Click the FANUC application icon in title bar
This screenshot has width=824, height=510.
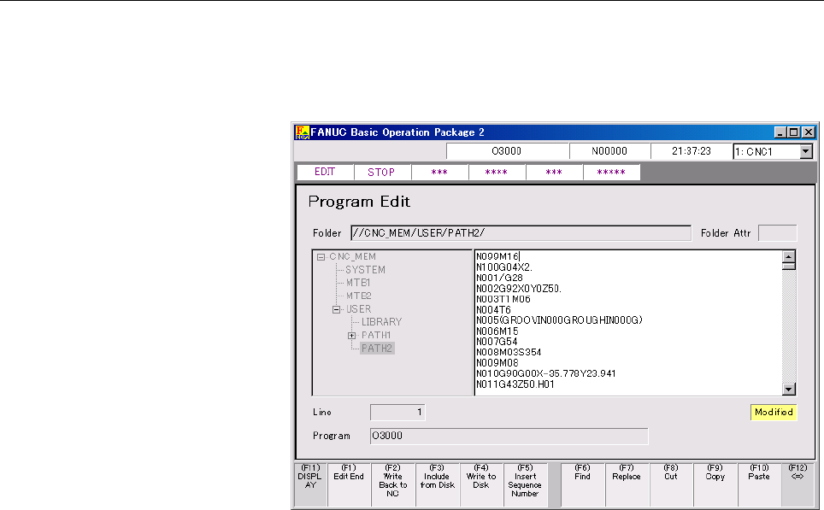(x=301, y=132)
